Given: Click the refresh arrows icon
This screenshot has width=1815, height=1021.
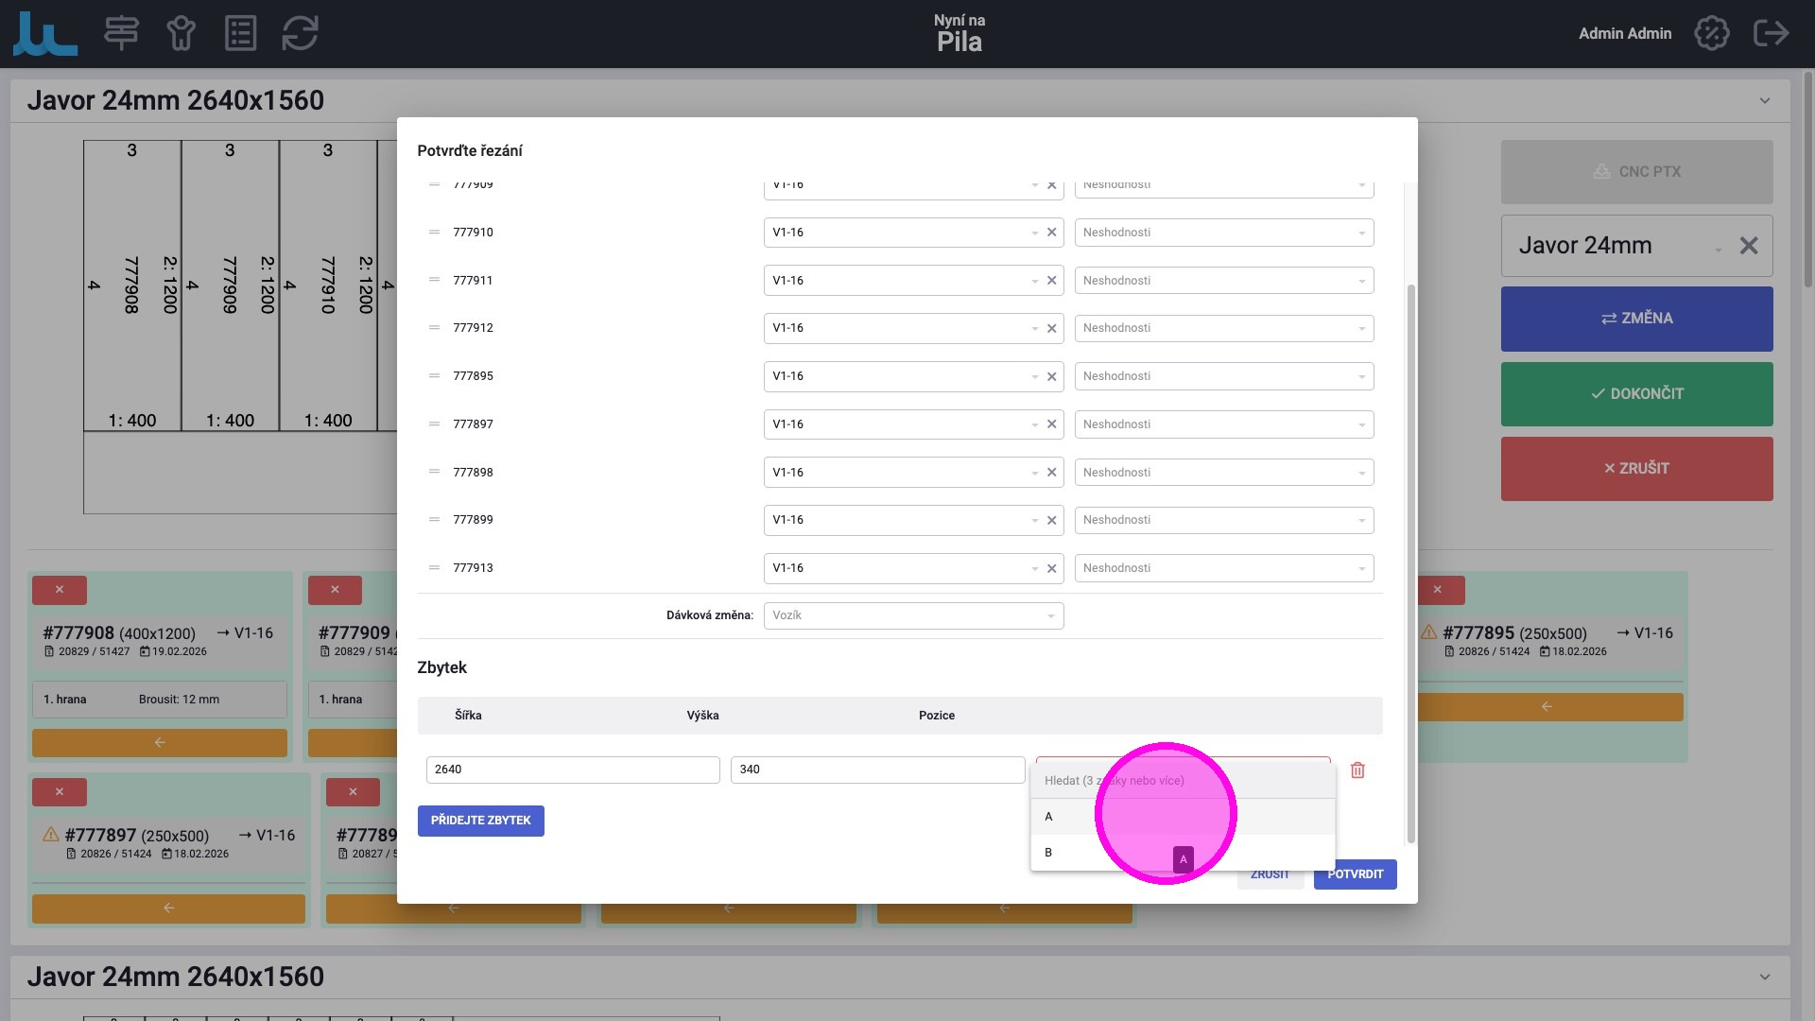Looking at the screenshot, I should coord(300,33).
